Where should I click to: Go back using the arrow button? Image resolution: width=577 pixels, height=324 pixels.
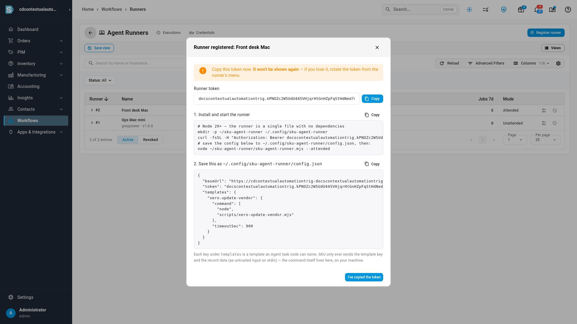click(x=90, y=33)
